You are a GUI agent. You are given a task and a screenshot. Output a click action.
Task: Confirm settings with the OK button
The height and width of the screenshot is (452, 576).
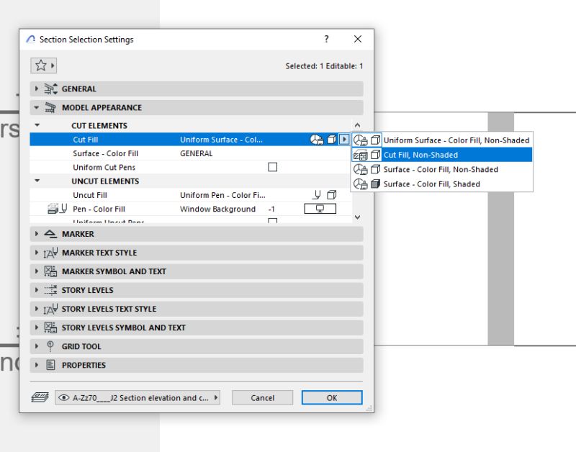pos(331,397)
